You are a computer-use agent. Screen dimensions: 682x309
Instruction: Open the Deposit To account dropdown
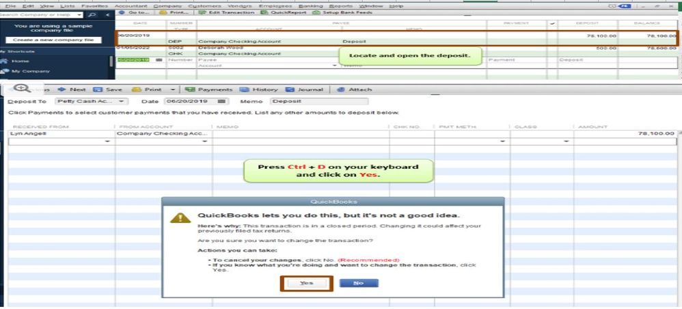(x=121, y=101)
